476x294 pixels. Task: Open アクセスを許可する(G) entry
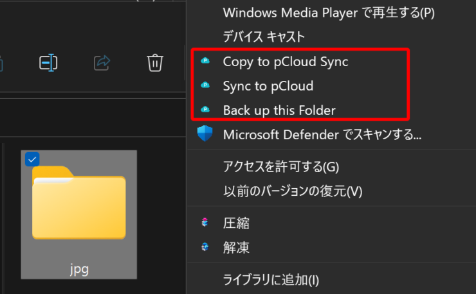(x=281, y=167)
